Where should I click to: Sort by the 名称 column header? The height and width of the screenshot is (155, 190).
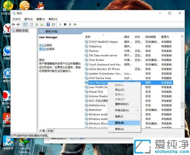[88, 37]
